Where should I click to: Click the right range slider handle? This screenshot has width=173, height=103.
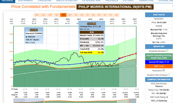pyautogui.click(x=128, y=102)
